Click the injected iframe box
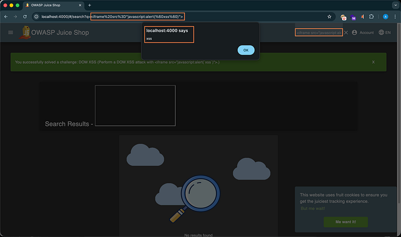This screenshot has width=401, height=237. click(135, 106)
